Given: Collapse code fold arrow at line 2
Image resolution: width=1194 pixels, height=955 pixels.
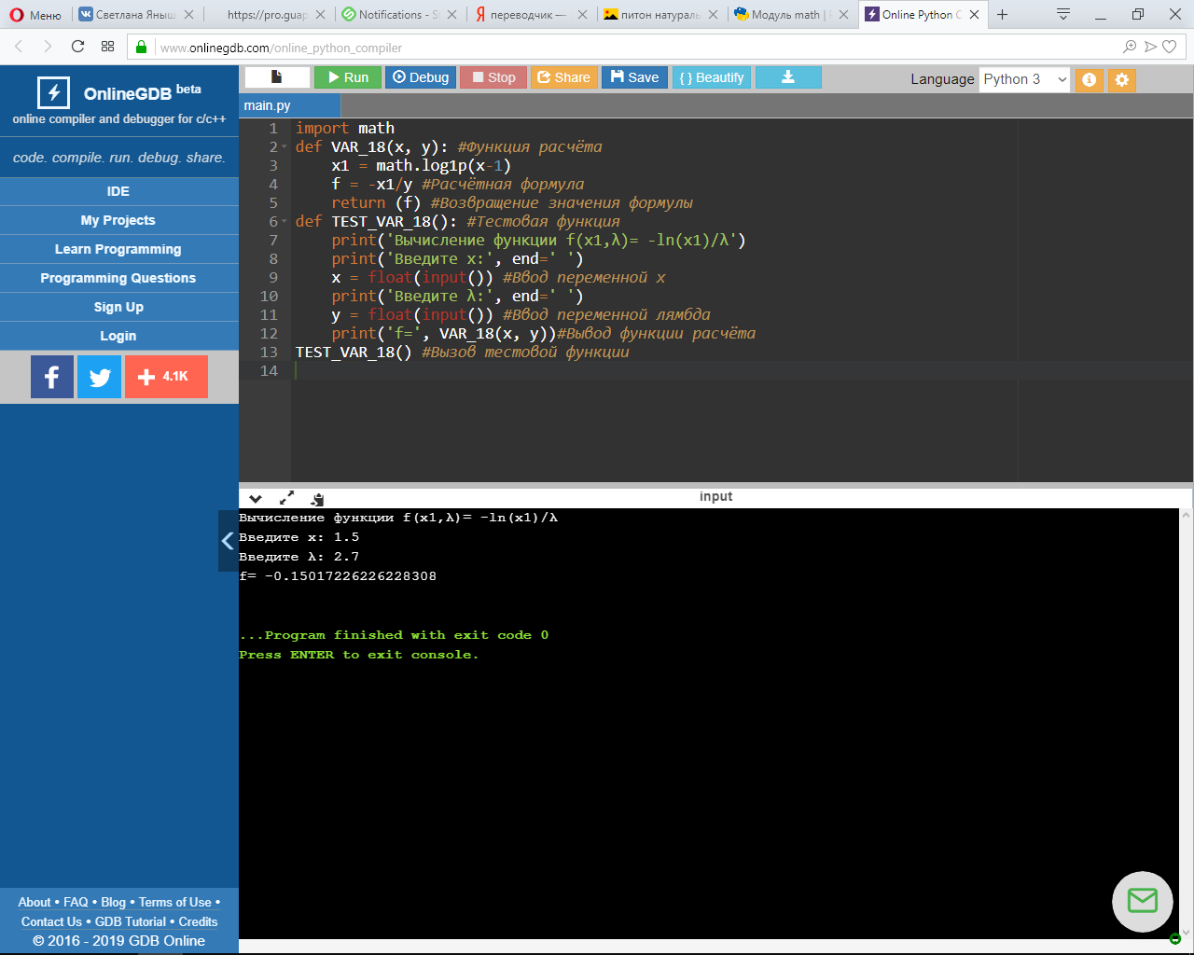Looking at the screenshot, I should tap(285, 147).
